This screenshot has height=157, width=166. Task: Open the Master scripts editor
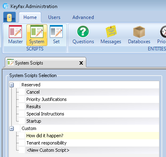click(x=15, y=35)
